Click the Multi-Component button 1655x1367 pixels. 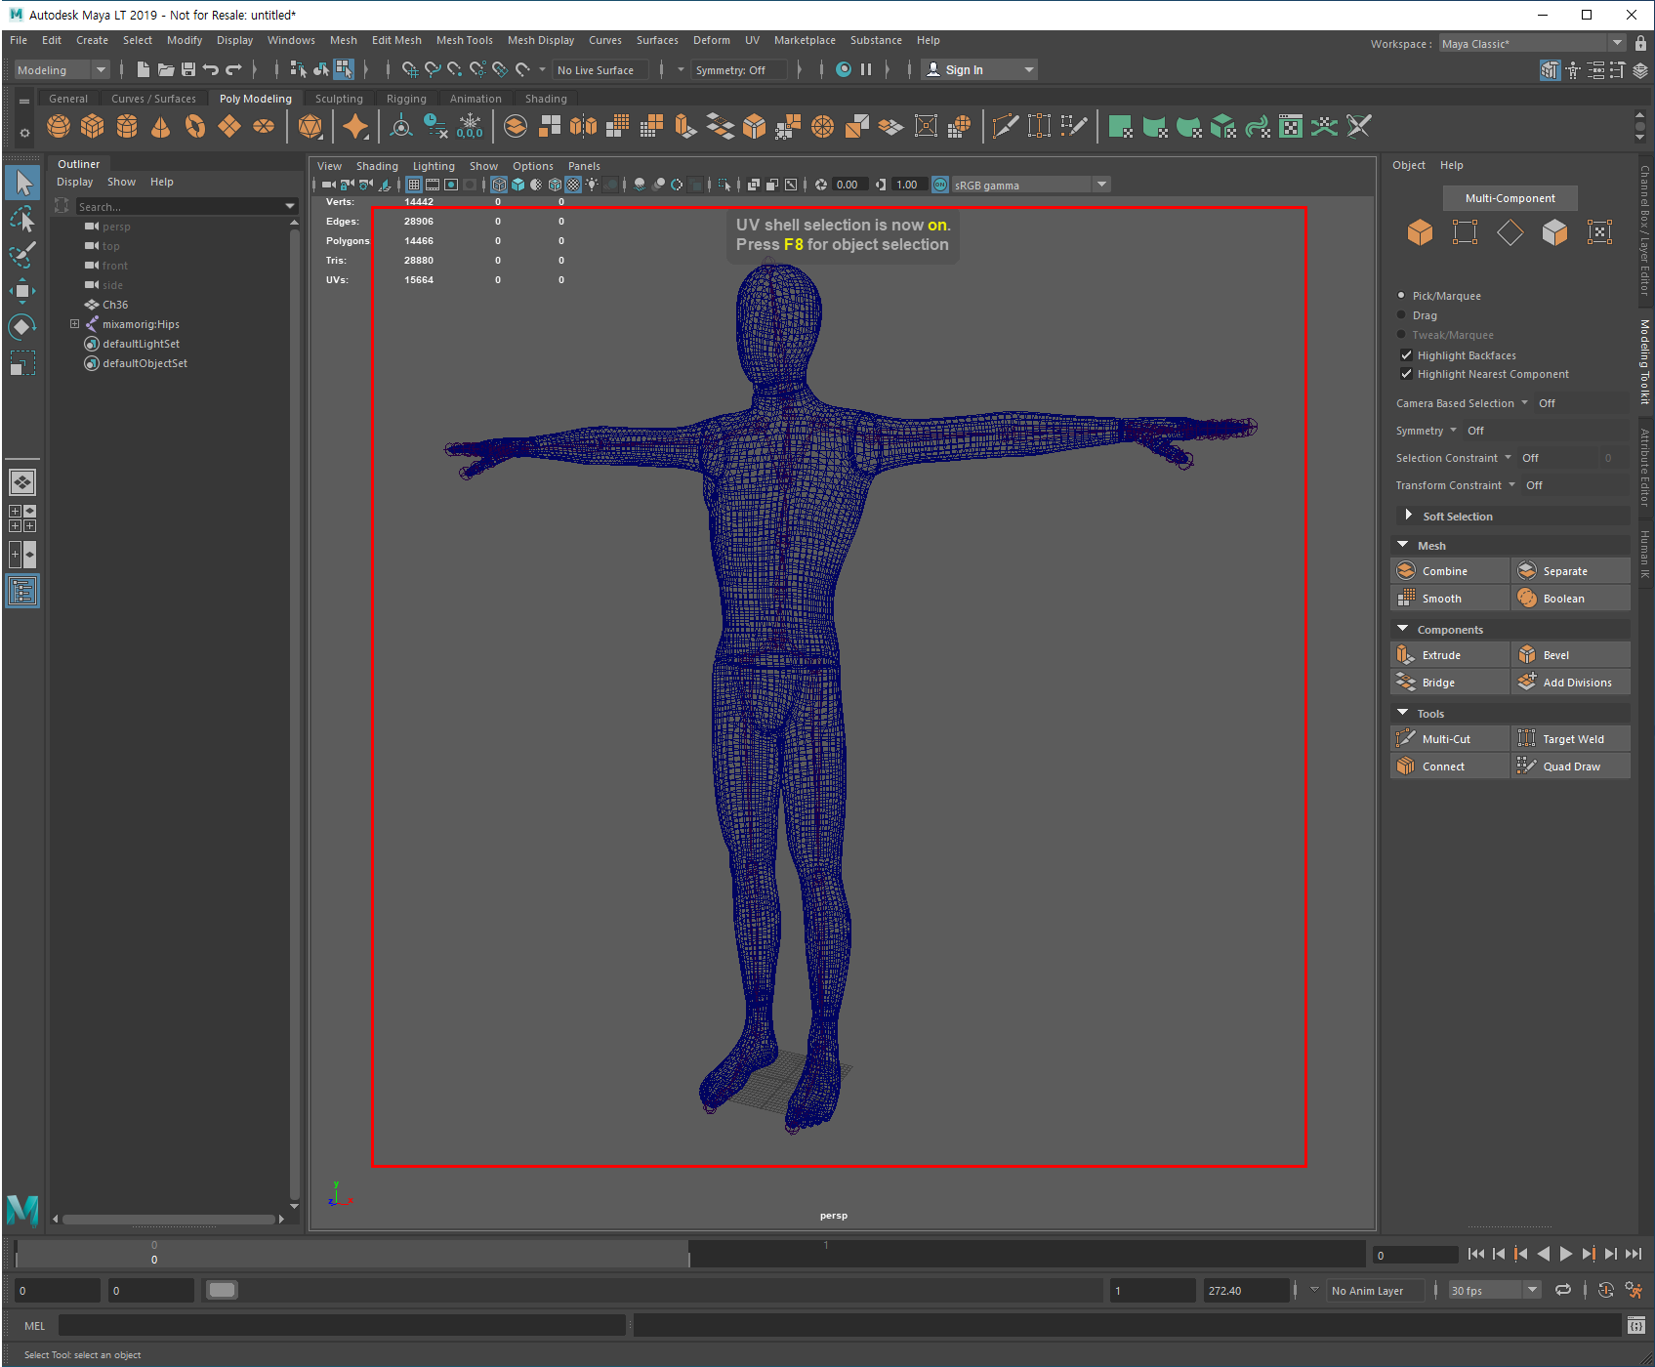click(x=1510, y=198)
